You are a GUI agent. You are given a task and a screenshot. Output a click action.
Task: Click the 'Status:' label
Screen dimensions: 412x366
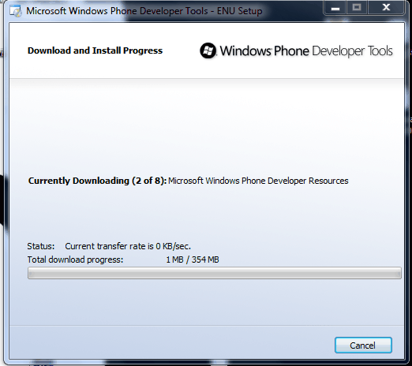coord(41,246)
